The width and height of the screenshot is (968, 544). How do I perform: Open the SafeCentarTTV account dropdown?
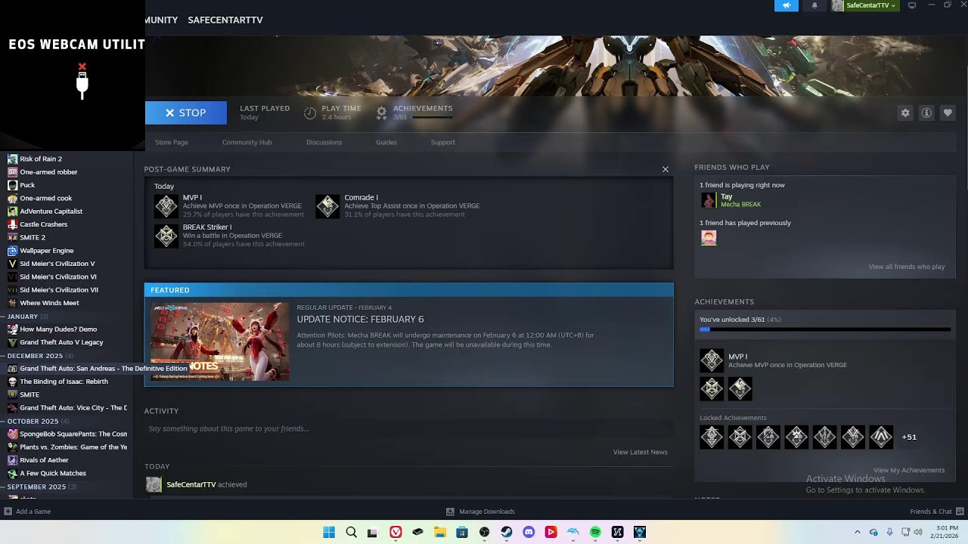coord(864,5)
